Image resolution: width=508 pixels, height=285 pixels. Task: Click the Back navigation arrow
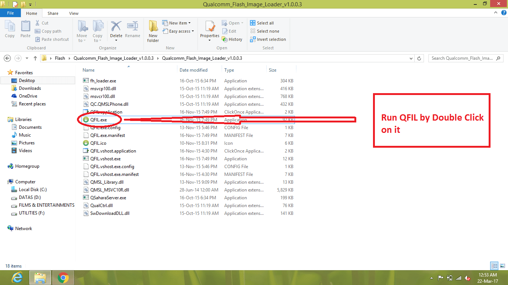[7, 58]
